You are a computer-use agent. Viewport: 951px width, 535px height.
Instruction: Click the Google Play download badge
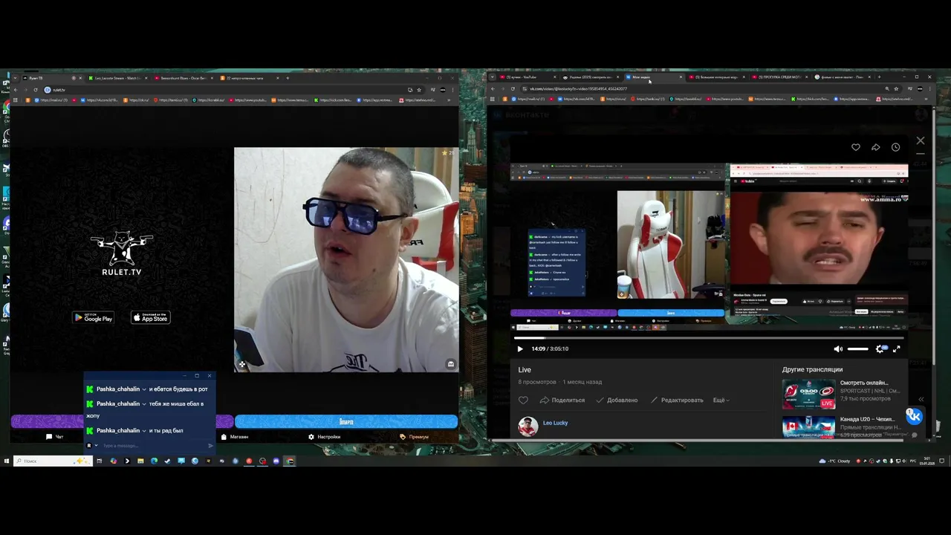[93, 317]
